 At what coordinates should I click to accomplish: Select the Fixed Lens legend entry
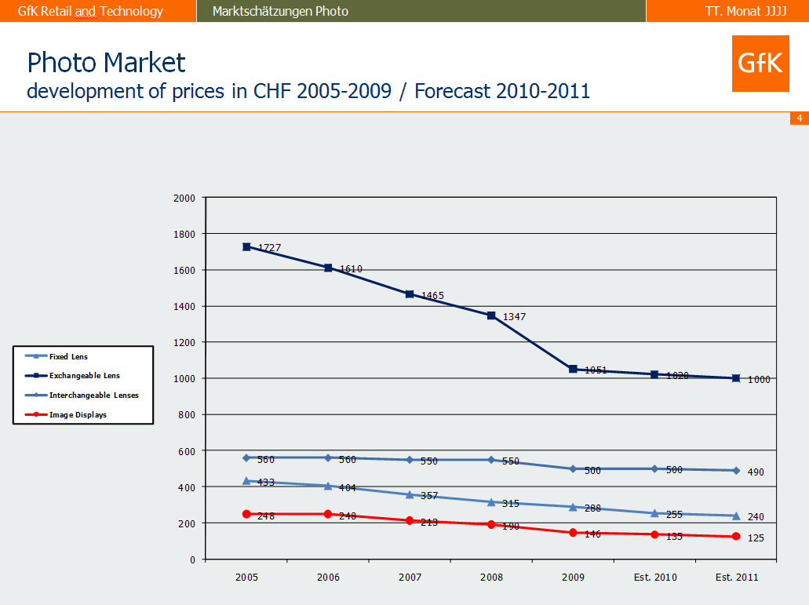point(68,356)
